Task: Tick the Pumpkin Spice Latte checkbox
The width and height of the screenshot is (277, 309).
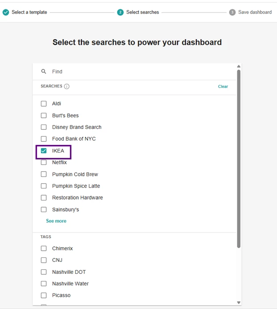Action: 44,186
